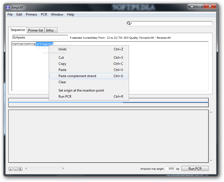Maximize the AmplifX window
224x182 pixels.
[x=199, y=6]
